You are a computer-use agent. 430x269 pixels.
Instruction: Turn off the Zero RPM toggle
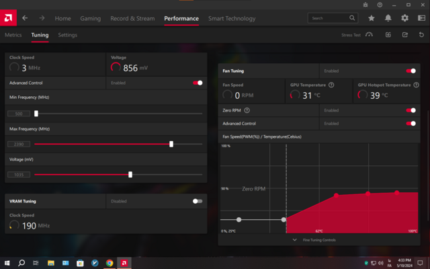click(411, 110)
